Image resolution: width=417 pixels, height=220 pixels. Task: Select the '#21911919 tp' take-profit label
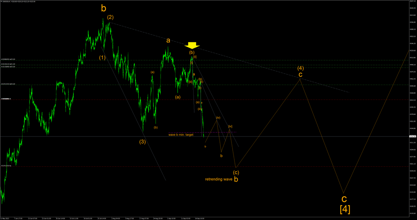pos(6,165)
